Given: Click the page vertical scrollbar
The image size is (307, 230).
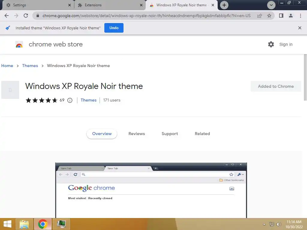Looking at the screenshot, I should pos(305,78).
